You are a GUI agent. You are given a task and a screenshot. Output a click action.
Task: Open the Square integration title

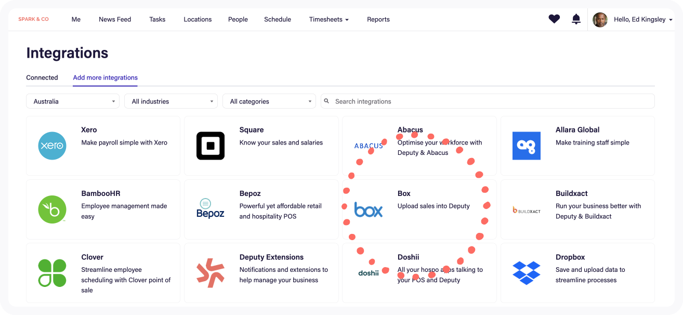[252, 130]
